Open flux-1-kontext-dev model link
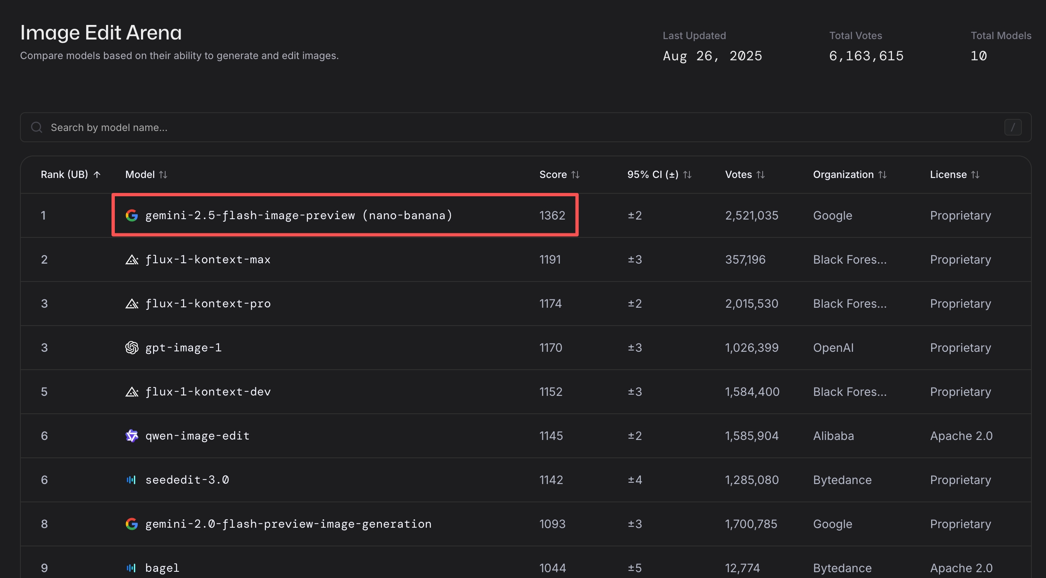1046x578 pixels. [208, 392]
